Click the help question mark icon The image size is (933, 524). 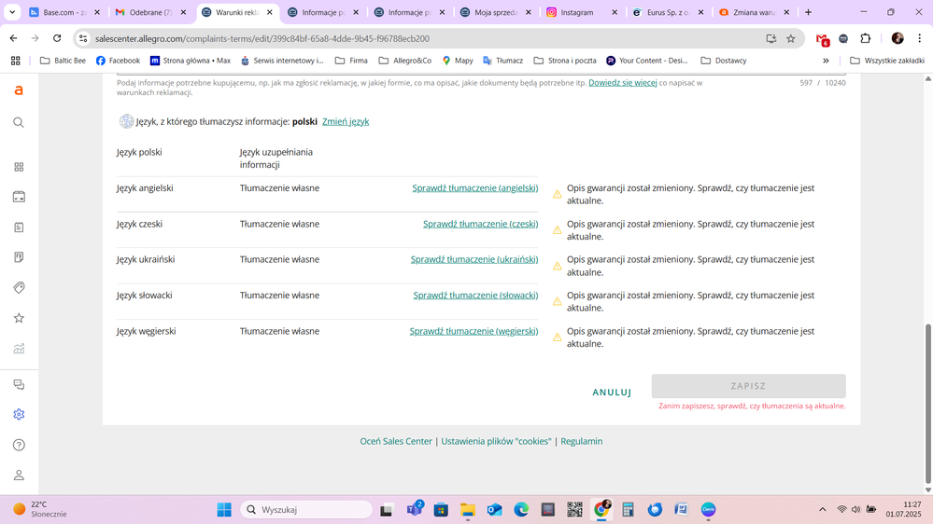19,445
